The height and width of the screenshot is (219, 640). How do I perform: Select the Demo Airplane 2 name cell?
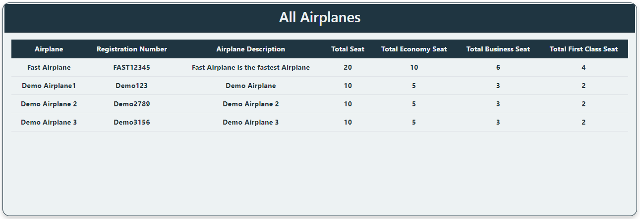[x=49, y=104]
